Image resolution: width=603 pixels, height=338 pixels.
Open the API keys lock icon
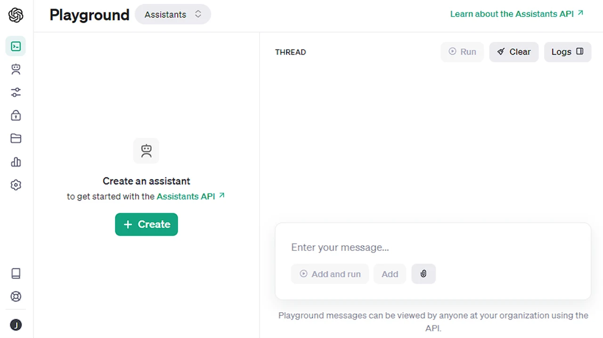click(x=16, y=115)
